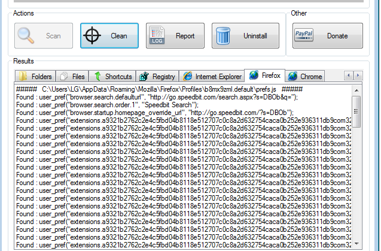
Task: Click the Uninstall button
Action: coord(245,36)
